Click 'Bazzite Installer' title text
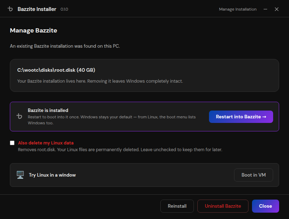The image size is (289, 219). tap(37, 9)
